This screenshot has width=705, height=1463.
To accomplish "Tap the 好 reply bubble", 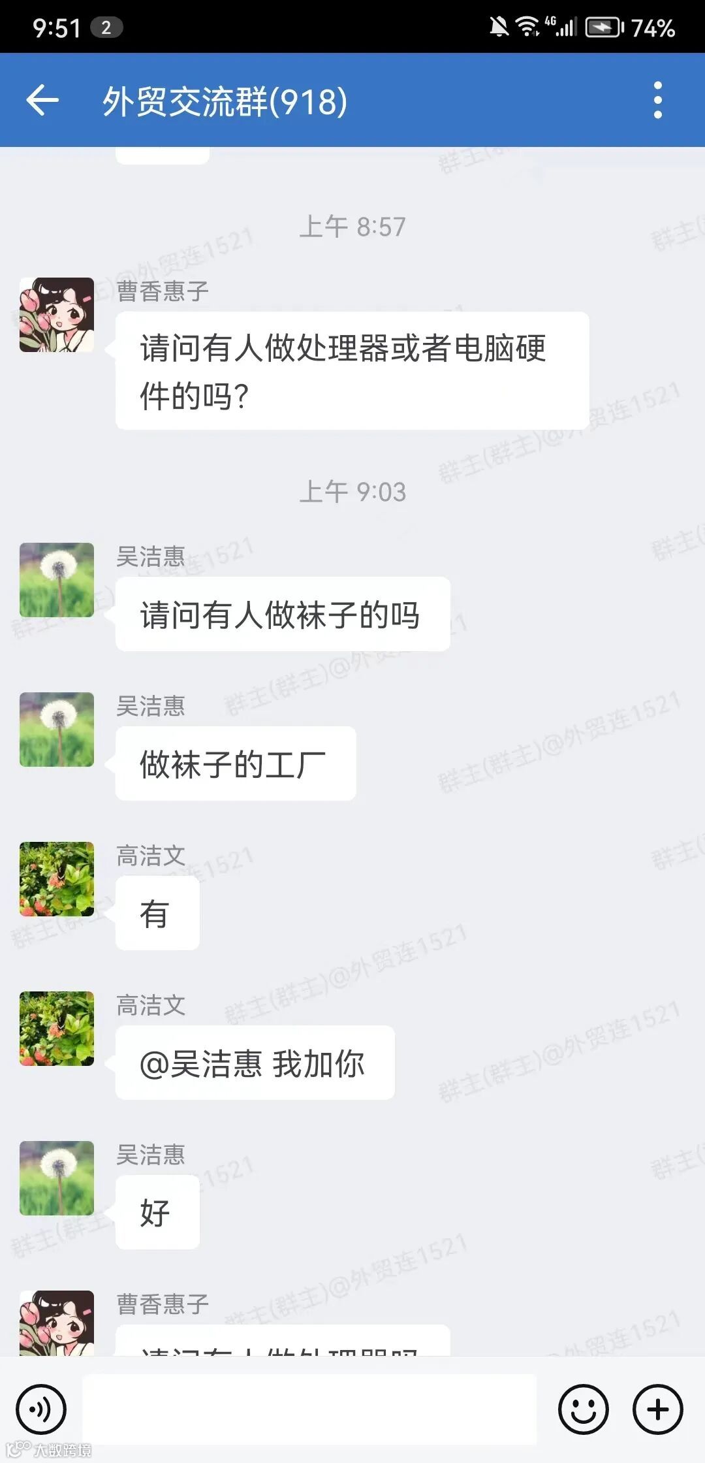I will point(157,1212).
